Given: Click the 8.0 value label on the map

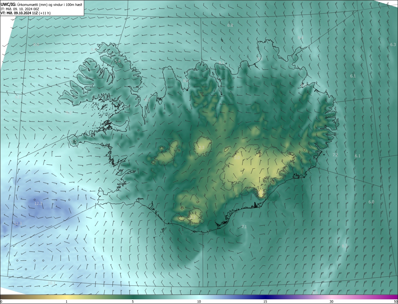Looking at the screenshot, I should tap(36, 44).
